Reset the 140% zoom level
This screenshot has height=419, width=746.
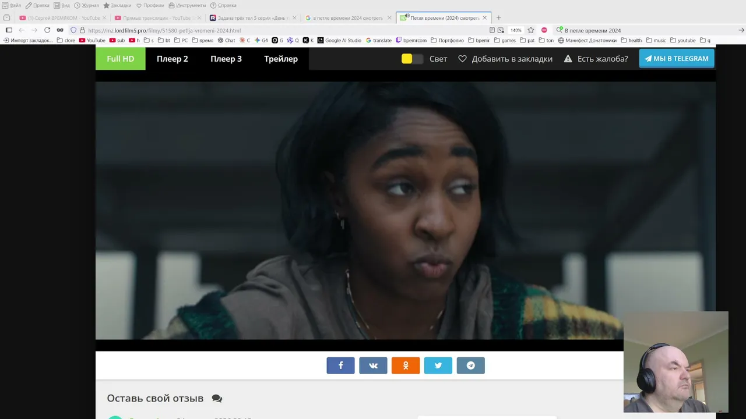pyautogui.click(x=516, y=30)
